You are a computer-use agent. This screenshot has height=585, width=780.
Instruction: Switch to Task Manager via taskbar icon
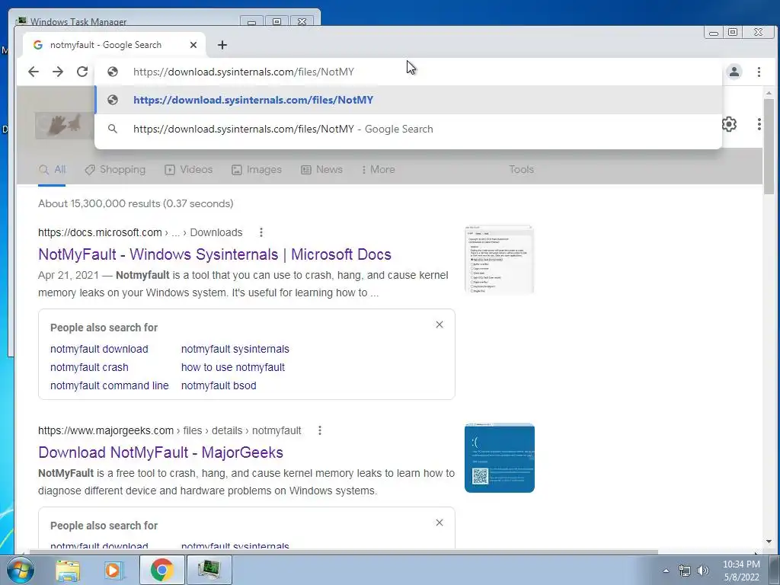point(209,570)
